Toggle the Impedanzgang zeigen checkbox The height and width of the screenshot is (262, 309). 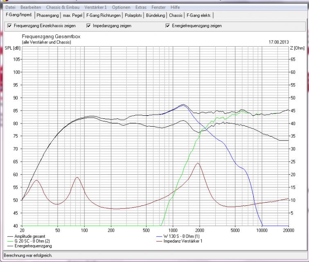[x=88, y=26]
